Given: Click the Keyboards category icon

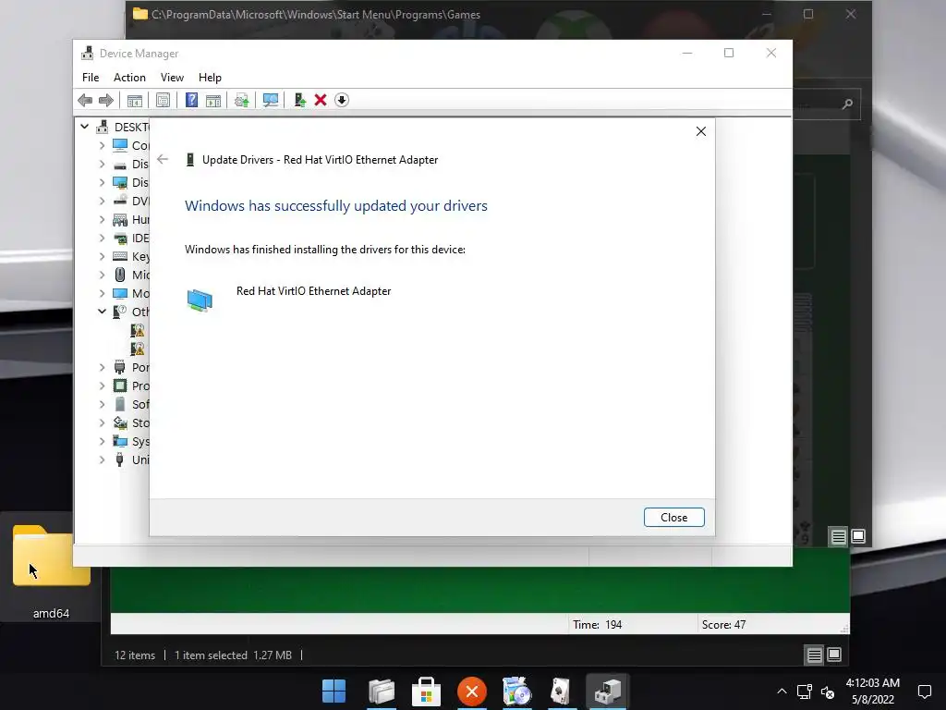Looking at the screenshot, I should pyautogui.click(x=120, y=257).
